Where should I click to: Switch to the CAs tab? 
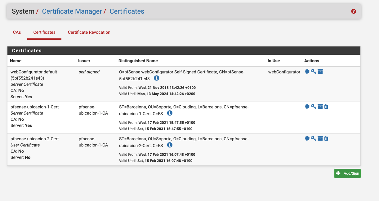click(17, 32)
